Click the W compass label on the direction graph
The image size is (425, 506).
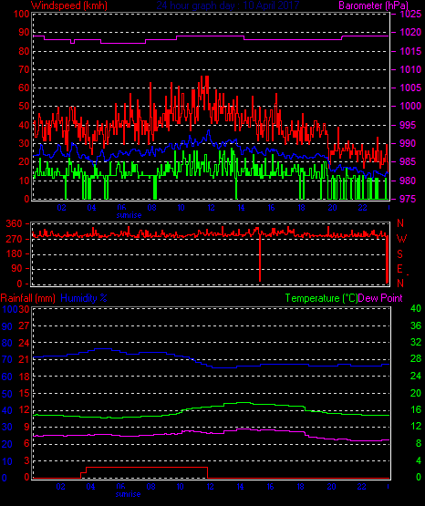pos(401,239)
